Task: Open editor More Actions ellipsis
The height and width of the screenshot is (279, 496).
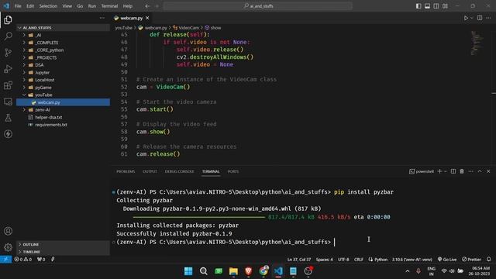Action: point(488,18)
